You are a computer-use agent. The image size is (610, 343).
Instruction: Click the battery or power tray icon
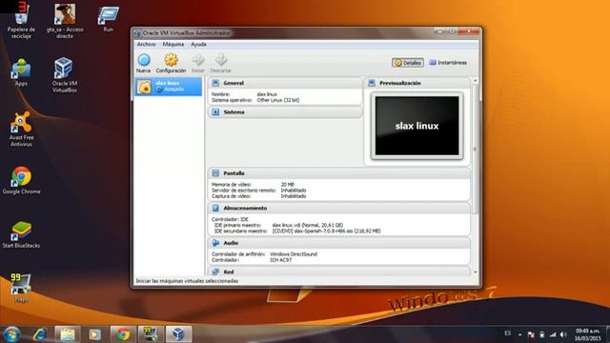pyautogui.click(x=542, y=334)
